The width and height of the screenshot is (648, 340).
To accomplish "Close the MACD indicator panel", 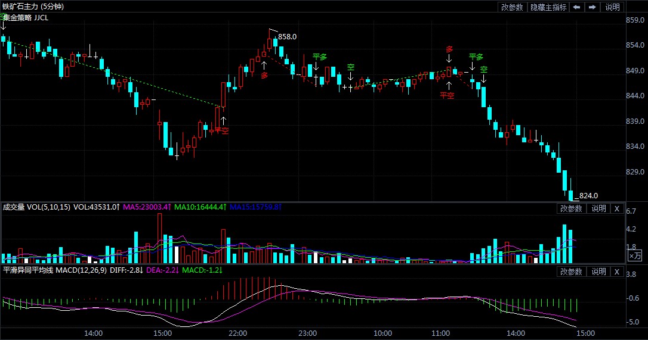I will (617, 272).
